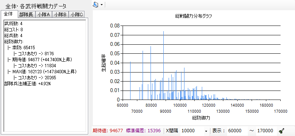The width and height of the screenshot is (295, 136).
Task: Click the X間隔 10000 combo box field
Action: (x=194, y=131)
